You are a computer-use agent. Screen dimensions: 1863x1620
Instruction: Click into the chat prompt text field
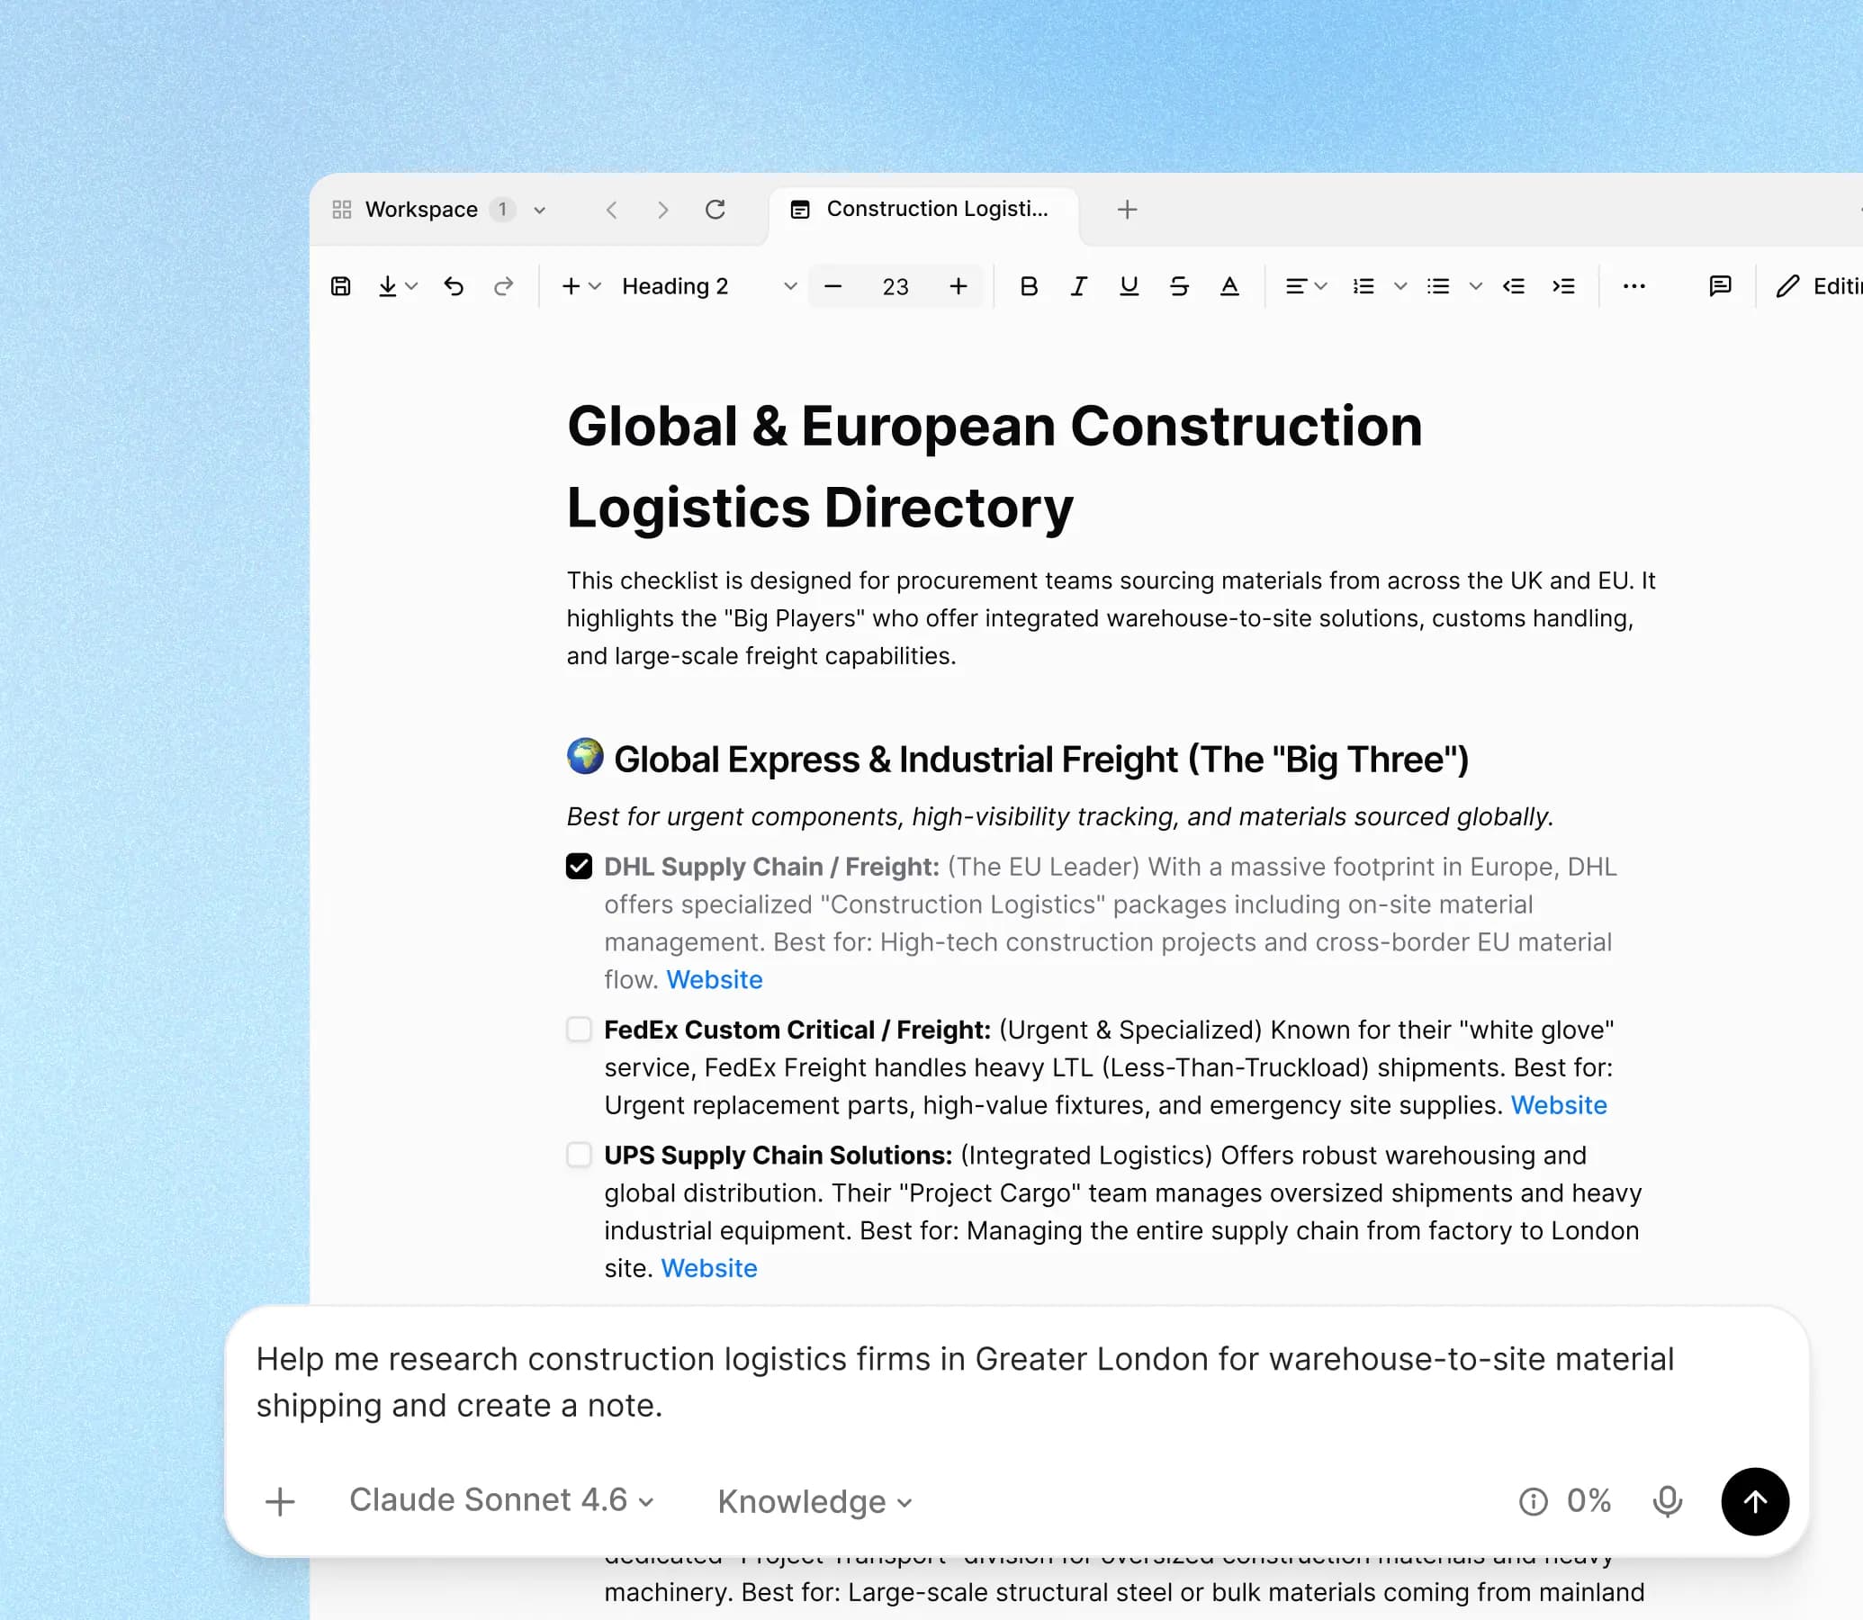coord(964,1381)
